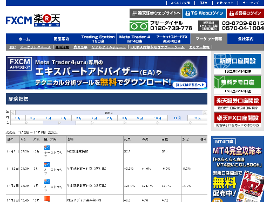Select week arrow under 8月
The image size is (270, 202).
125,123
